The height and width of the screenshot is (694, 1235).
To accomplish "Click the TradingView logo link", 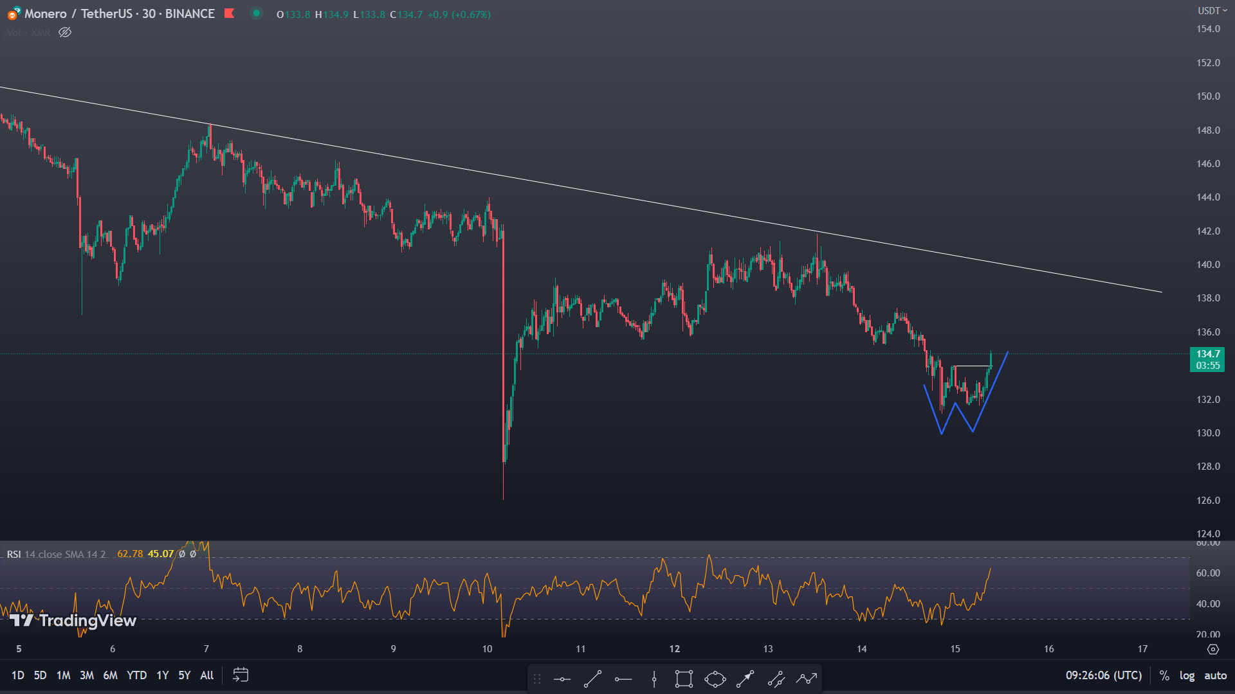I will click(73, 620).
